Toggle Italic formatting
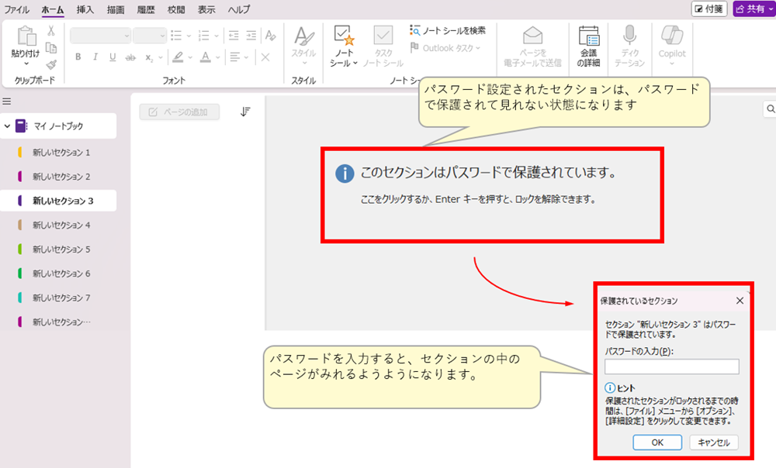776x468 pixels. (x=95, y=57)
